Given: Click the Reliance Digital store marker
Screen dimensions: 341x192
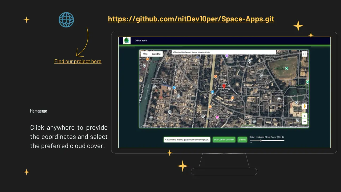Looking at the screenshot, I should click(174, 87).
